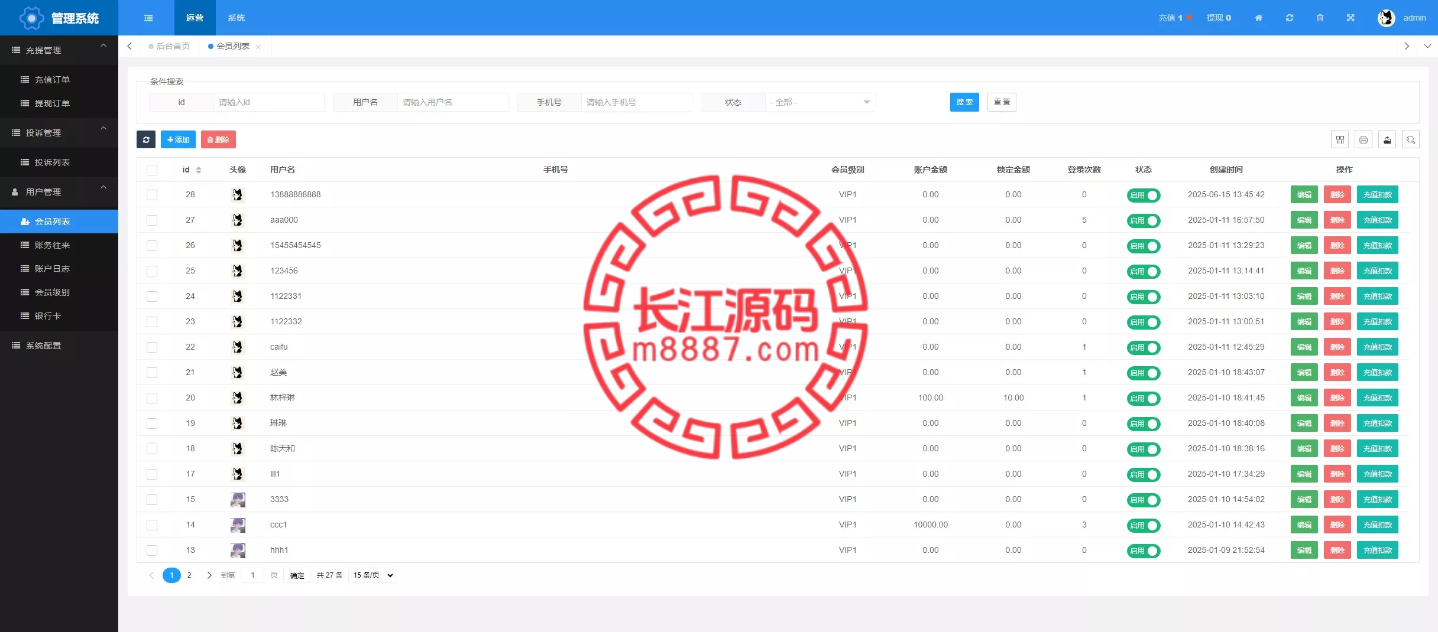Go to previous page arrow in pagination
The image size is (1438, 632).
[x=151, y=575]
